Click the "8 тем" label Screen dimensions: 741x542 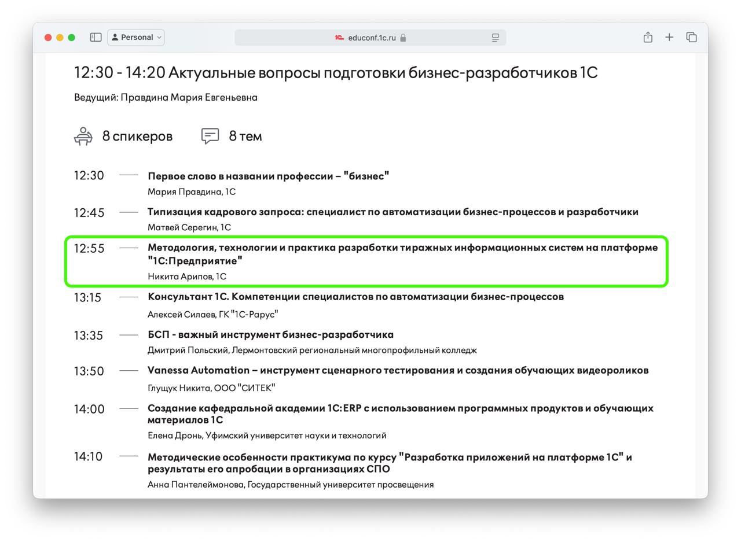(x=245, y=136)
